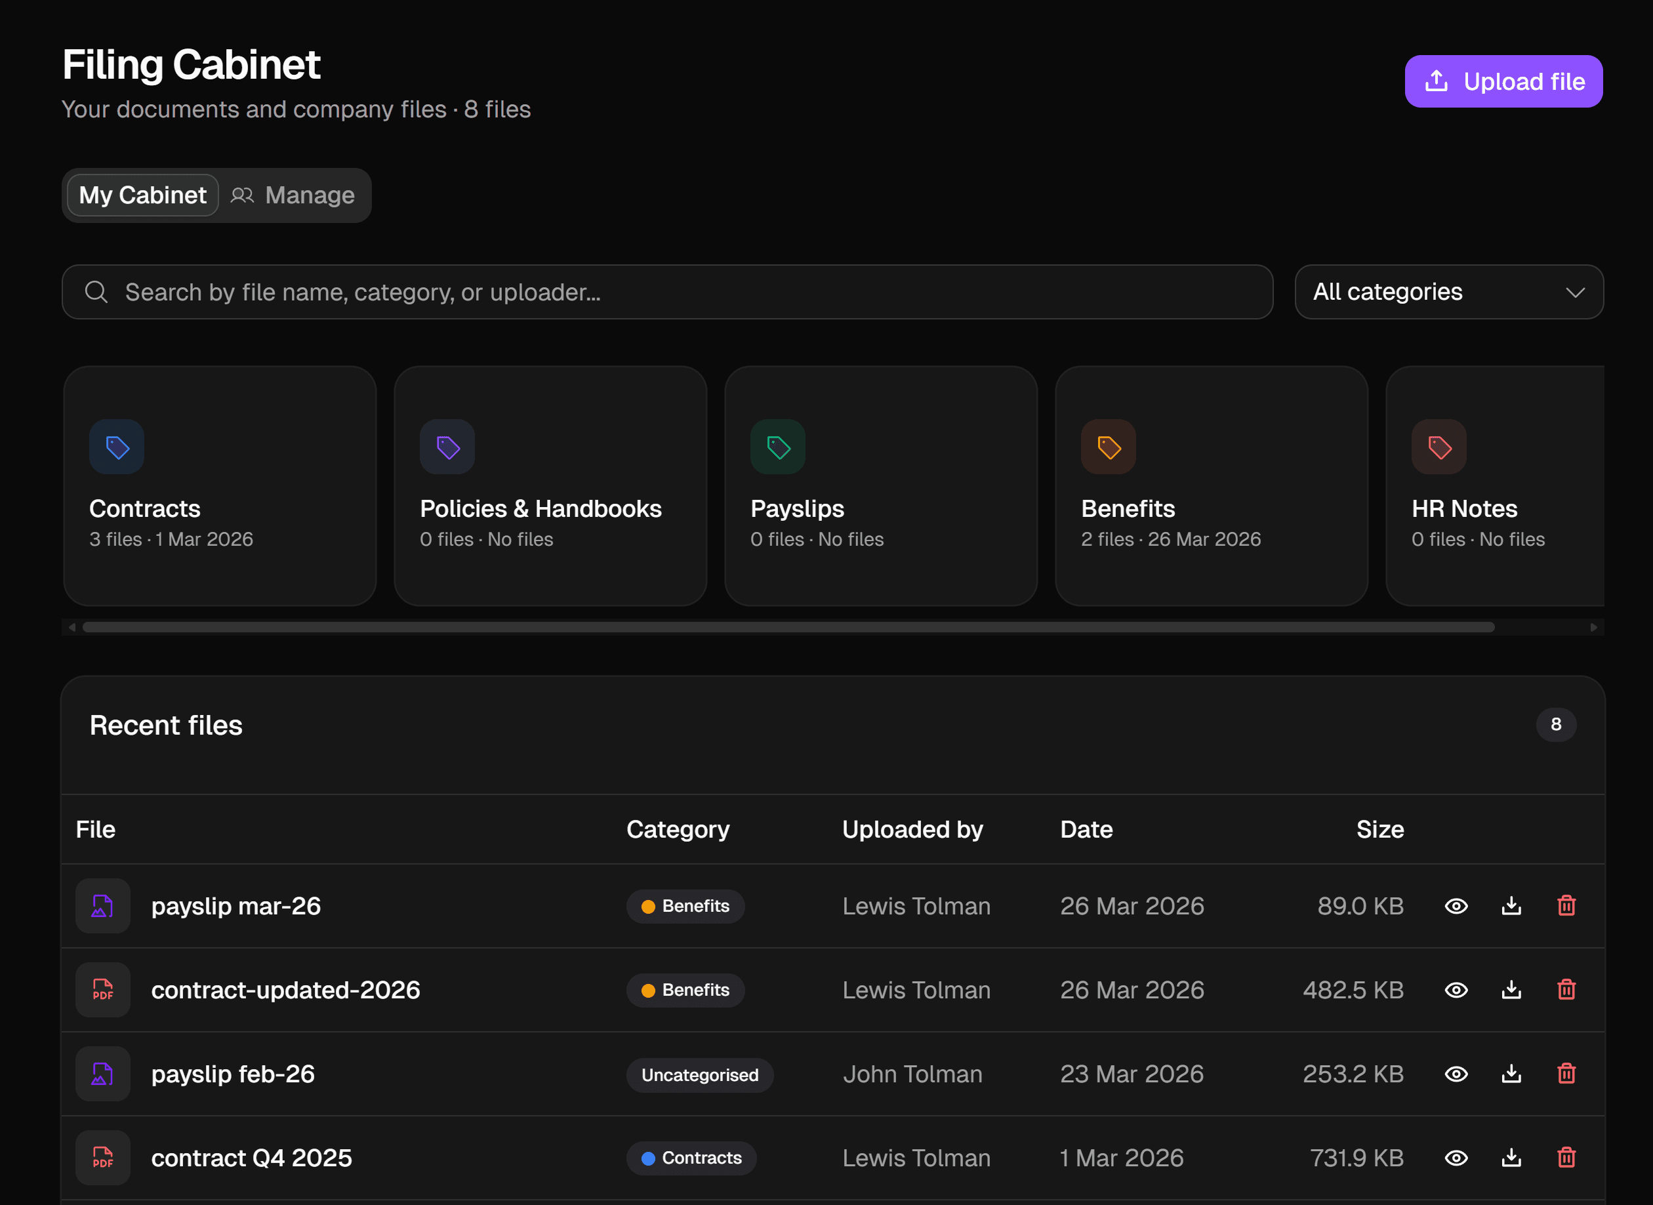This screenshot has height=1205, width=1653.
Task: Delete contract Q4 2025 file
Action: tap(1566, 1158)
